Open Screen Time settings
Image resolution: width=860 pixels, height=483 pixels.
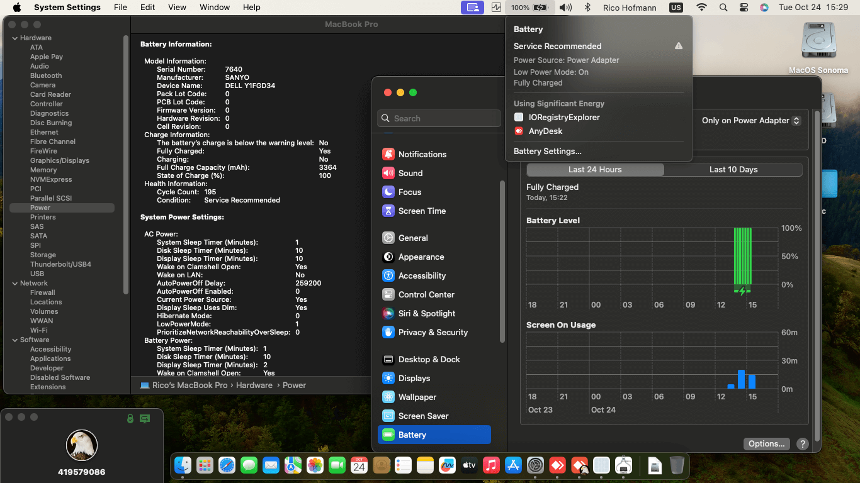421,211
